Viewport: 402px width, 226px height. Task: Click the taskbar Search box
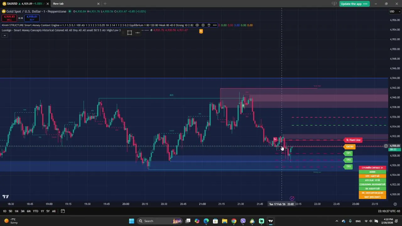point(160,221)
